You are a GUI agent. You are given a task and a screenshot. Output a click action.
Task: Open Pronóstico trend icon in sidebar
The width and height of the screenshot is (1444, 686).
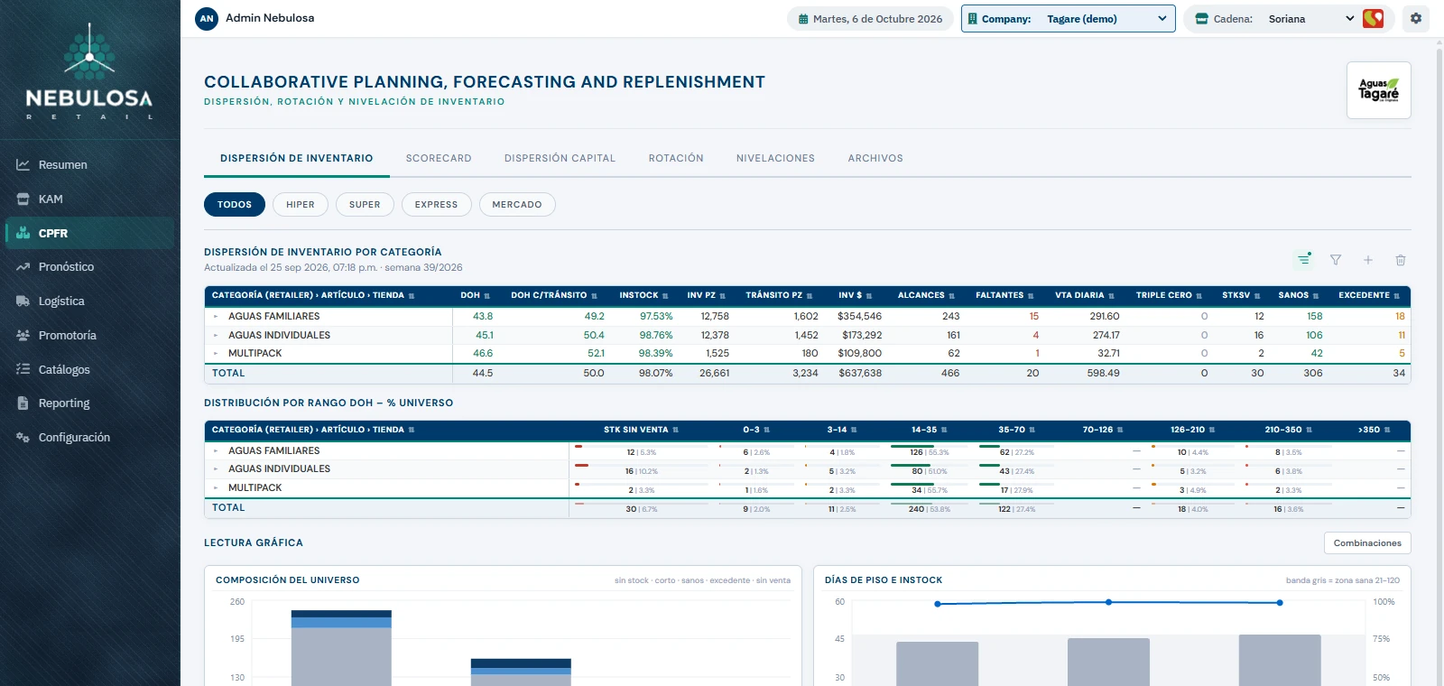[23, 267]
